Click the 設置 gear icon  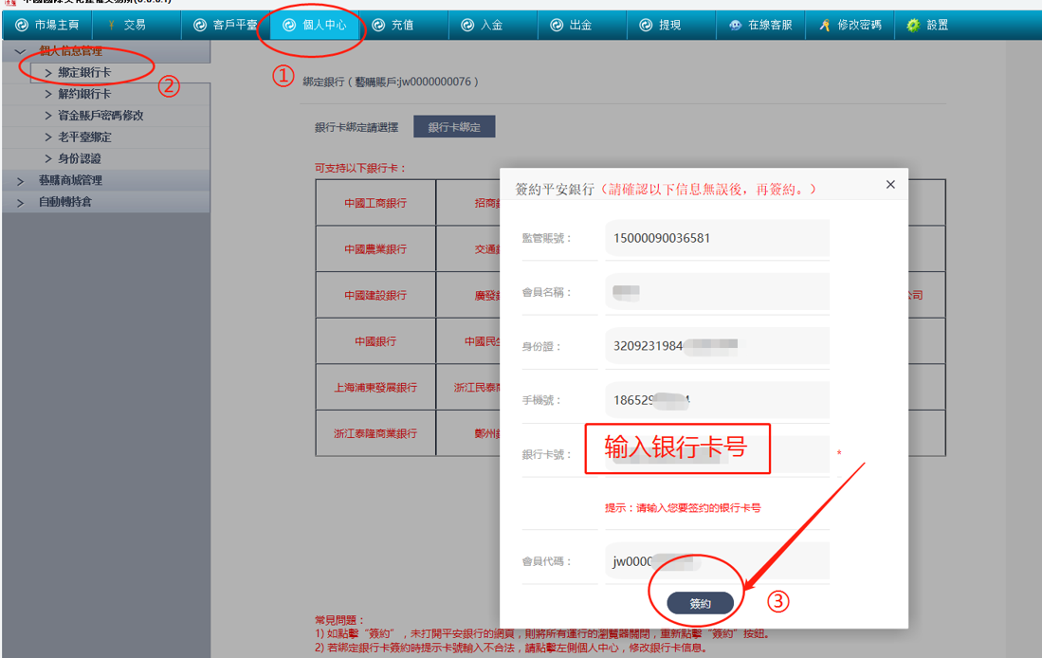tap(914, 26)
